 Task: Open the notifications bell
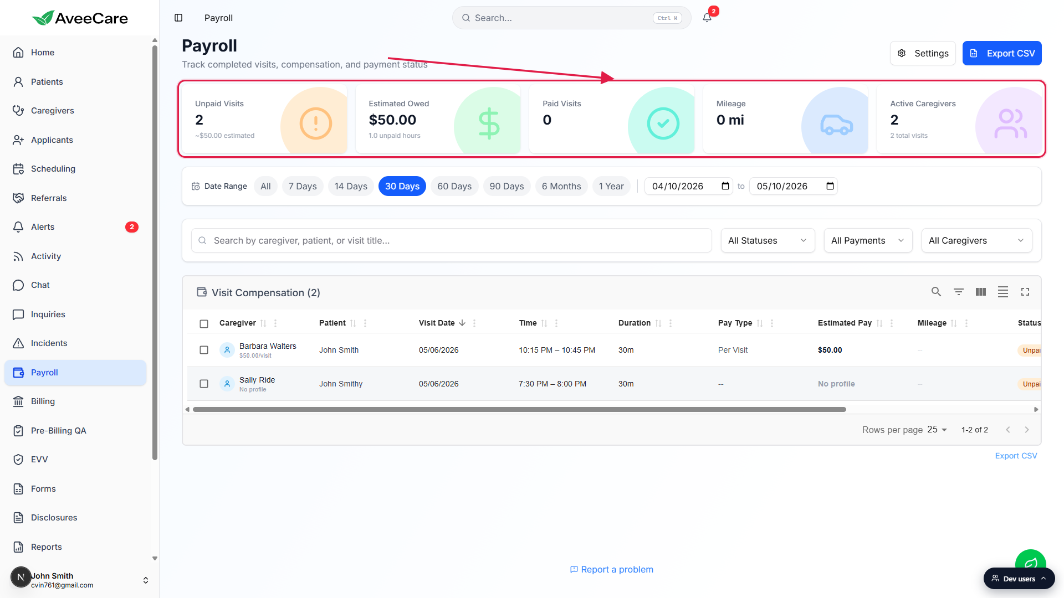[707, 18]
